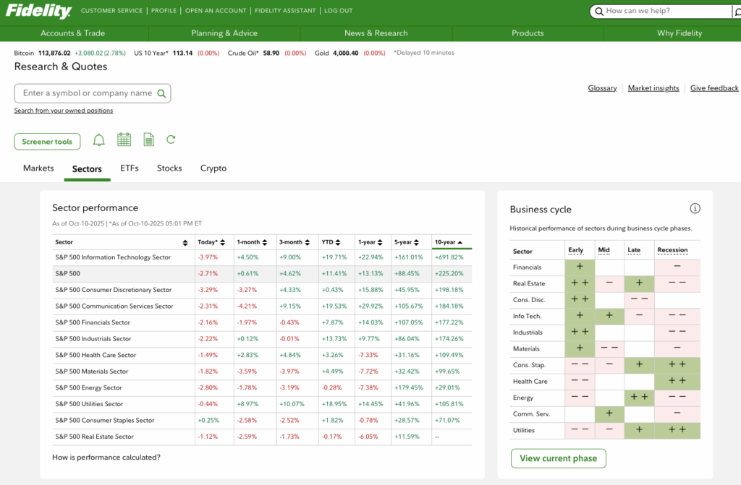Click the Screener tools button
741x485 pixels.
click(47, 142)
